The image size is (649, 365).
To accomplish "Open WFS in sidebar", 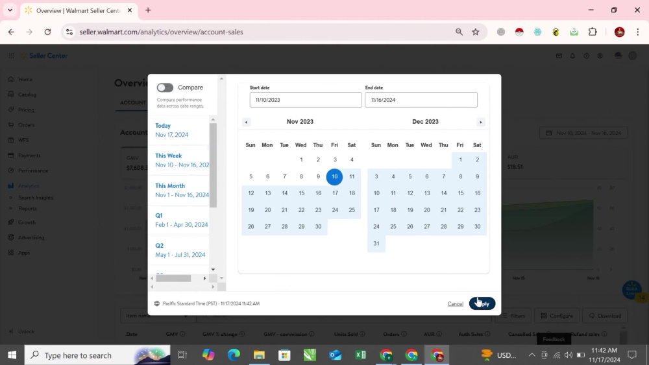I will tap(23, 140).
